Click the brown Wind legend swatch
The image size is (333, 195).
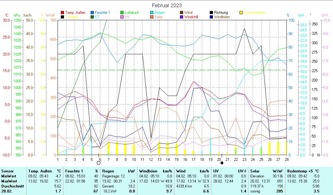[x=182, y=13]
